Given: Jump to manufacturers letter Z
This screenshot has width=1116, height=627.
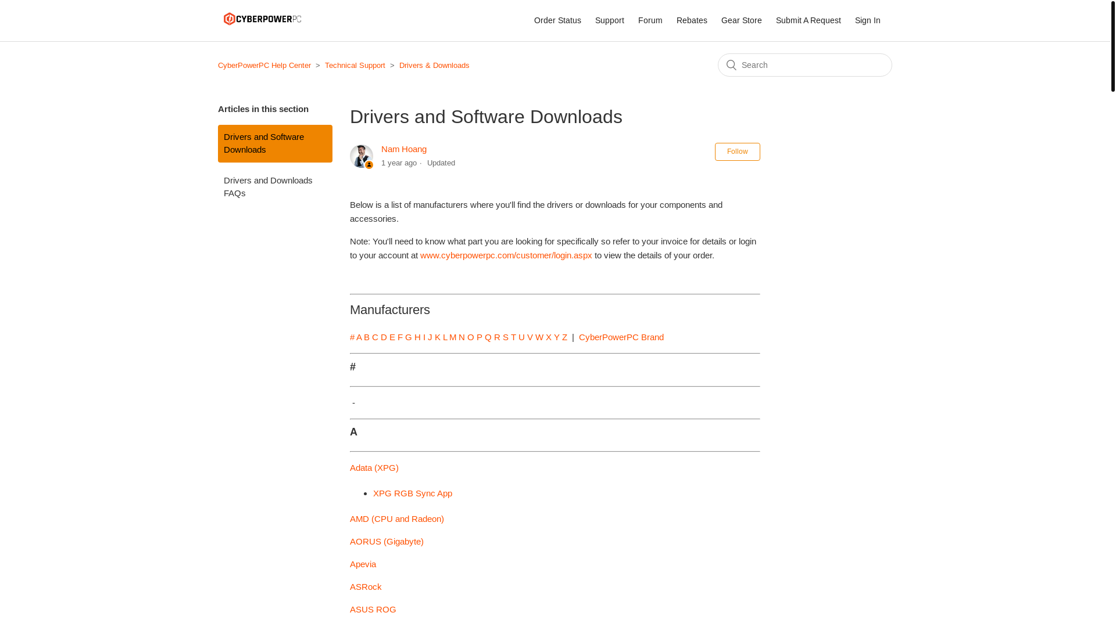Looking at the screenshot, I should tap(564, 337).
